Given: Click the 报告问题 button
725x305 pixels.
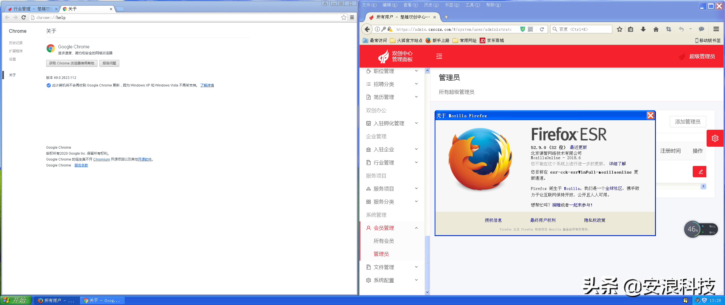Looking at the screenshot, I should (109, 63).
